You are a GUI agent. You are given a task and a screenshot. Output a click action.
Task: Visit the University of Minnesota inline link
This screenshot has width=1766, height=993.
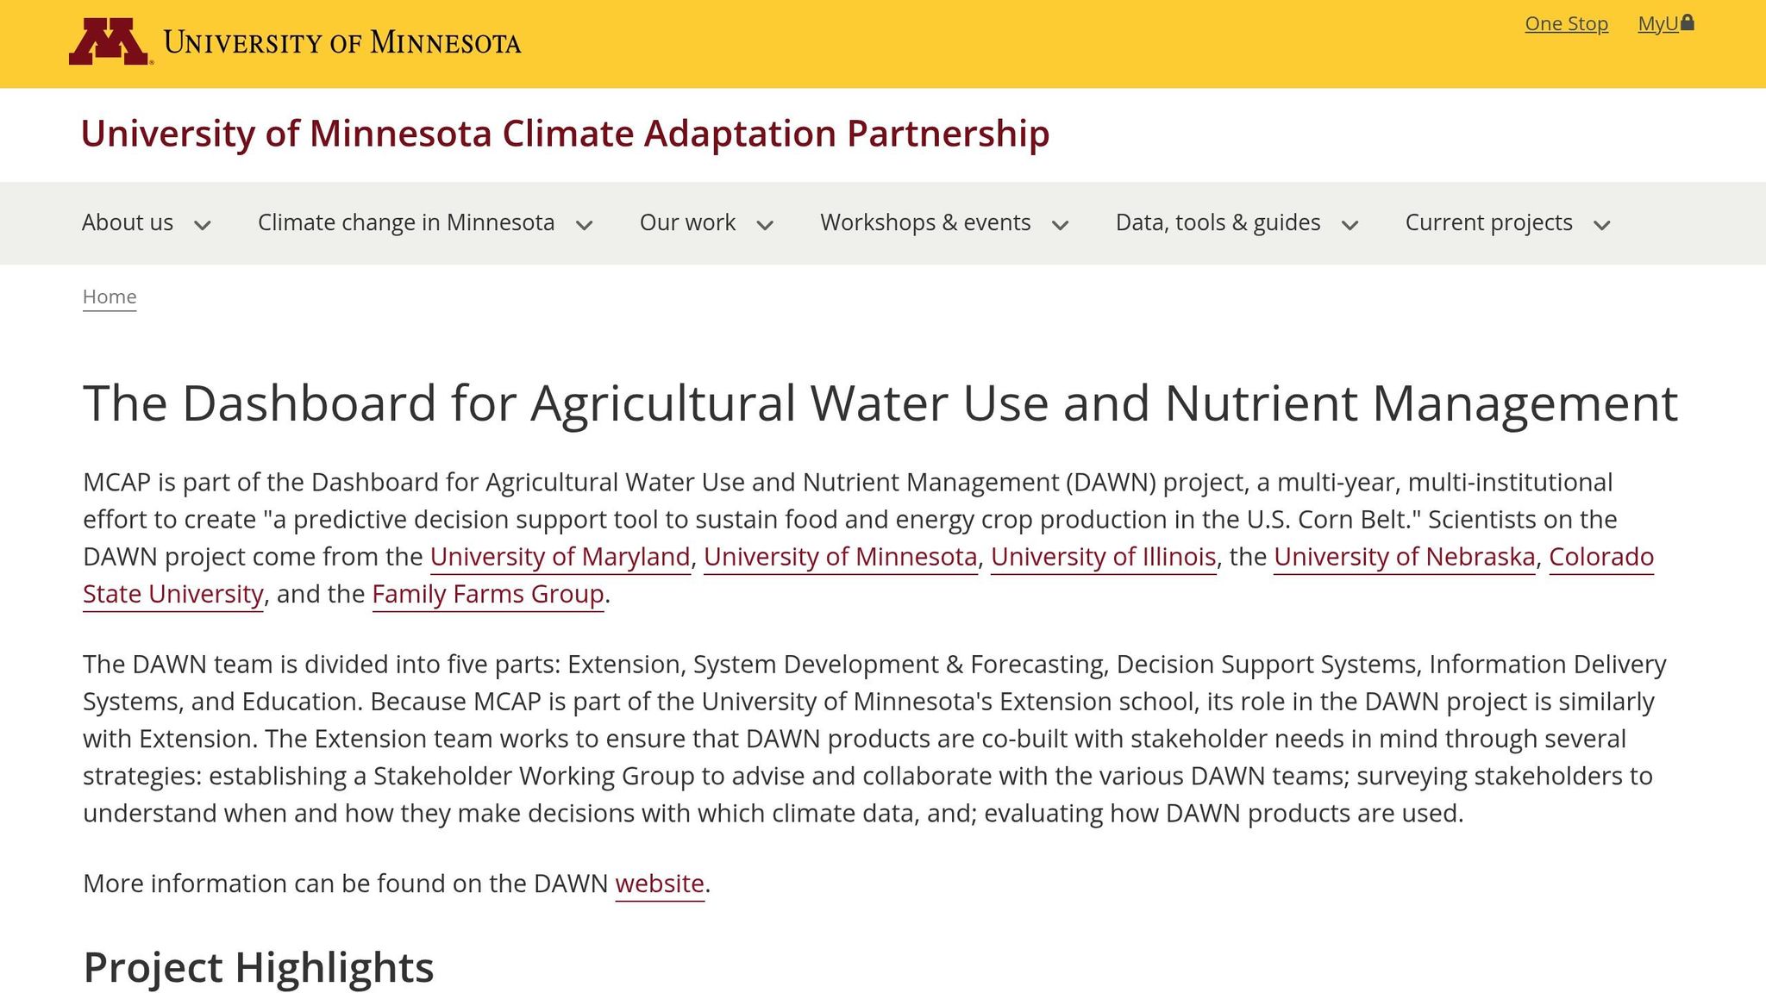click(841, 557)
